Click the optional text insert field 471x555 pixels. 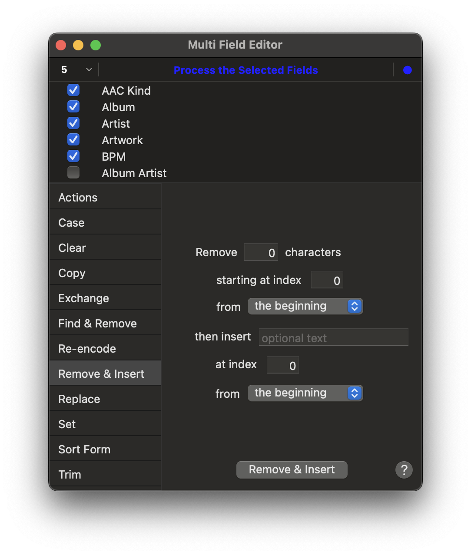(x=333, y=337)
